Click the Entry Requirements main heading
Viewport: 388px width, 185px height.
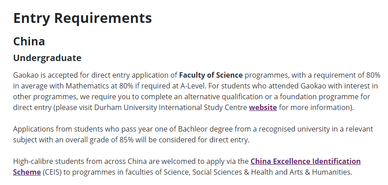coord(83,18)
